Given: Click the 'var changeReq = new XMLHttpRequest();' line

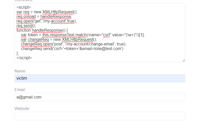Looking at the screenshot, I should pos(59,40).
